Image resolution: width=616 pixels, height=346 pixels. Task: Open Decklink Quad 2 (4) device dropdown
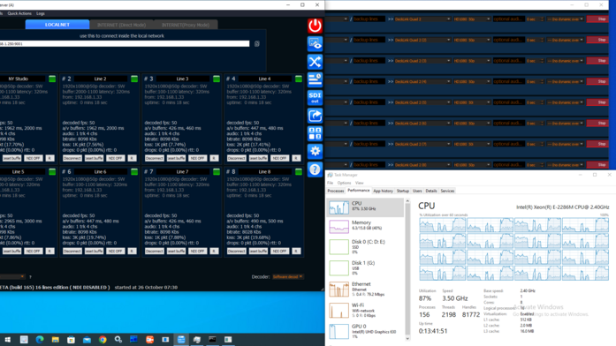tap(422, 81)
